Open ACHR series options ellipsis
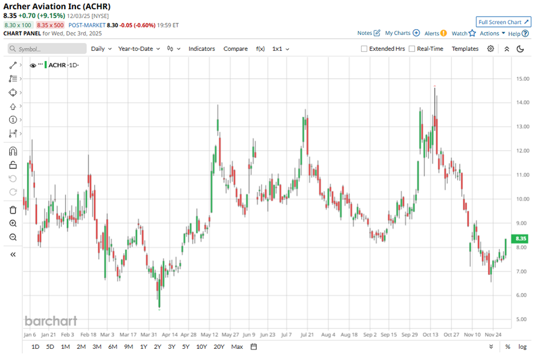This screenshot has width=537, height=358. [x=41, y=64]
